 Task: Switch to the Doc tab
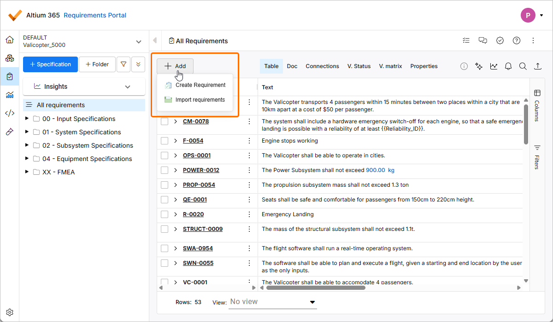pos(292,66)
